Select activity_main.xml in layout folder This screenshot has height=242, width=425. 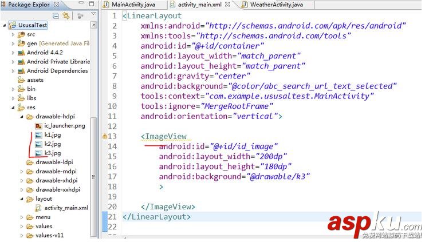point(66,208)
